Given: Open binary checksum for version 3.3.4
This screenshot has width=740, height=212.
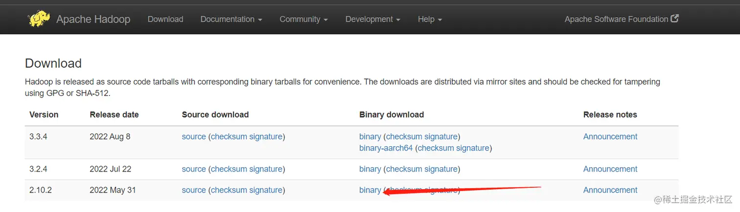Looking at the screenshot, I should pyautogui.click(x=404, y=137).
